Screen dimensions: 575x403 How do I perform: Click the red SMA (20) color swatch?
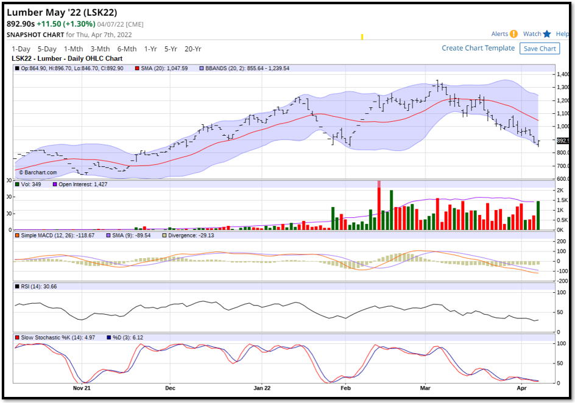pyautogui.click(x=138, y=68)
